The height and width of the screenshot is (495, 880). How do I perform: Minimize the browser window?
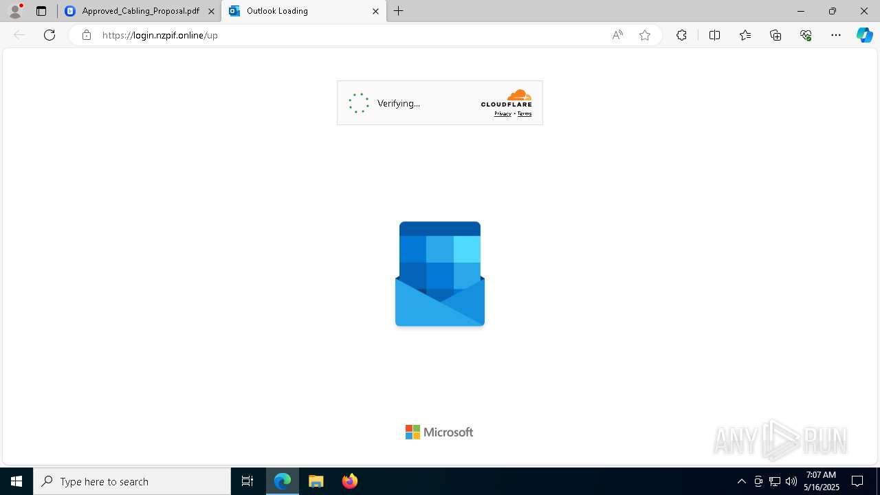coord(801,11)
